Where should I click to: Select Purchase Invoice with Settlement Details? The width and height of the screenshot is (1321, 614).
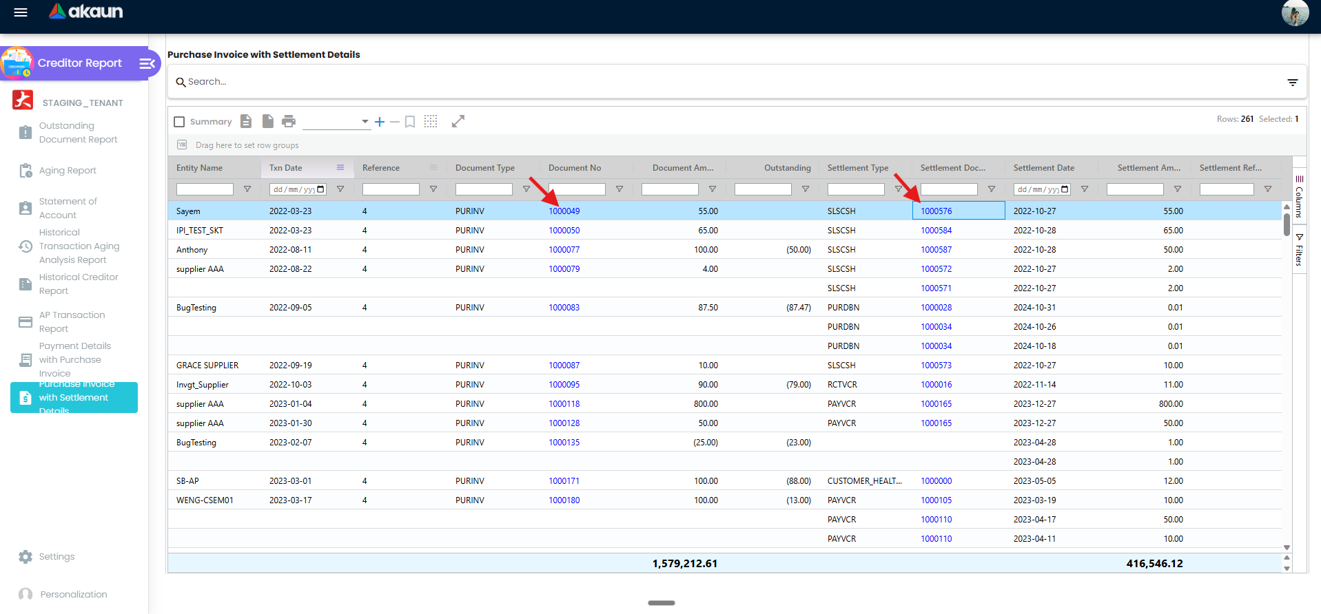74,397
